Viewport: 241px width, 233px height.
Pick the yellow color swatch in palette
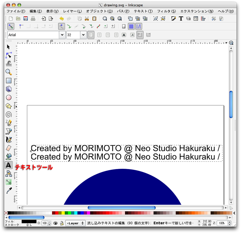[63, 213]
